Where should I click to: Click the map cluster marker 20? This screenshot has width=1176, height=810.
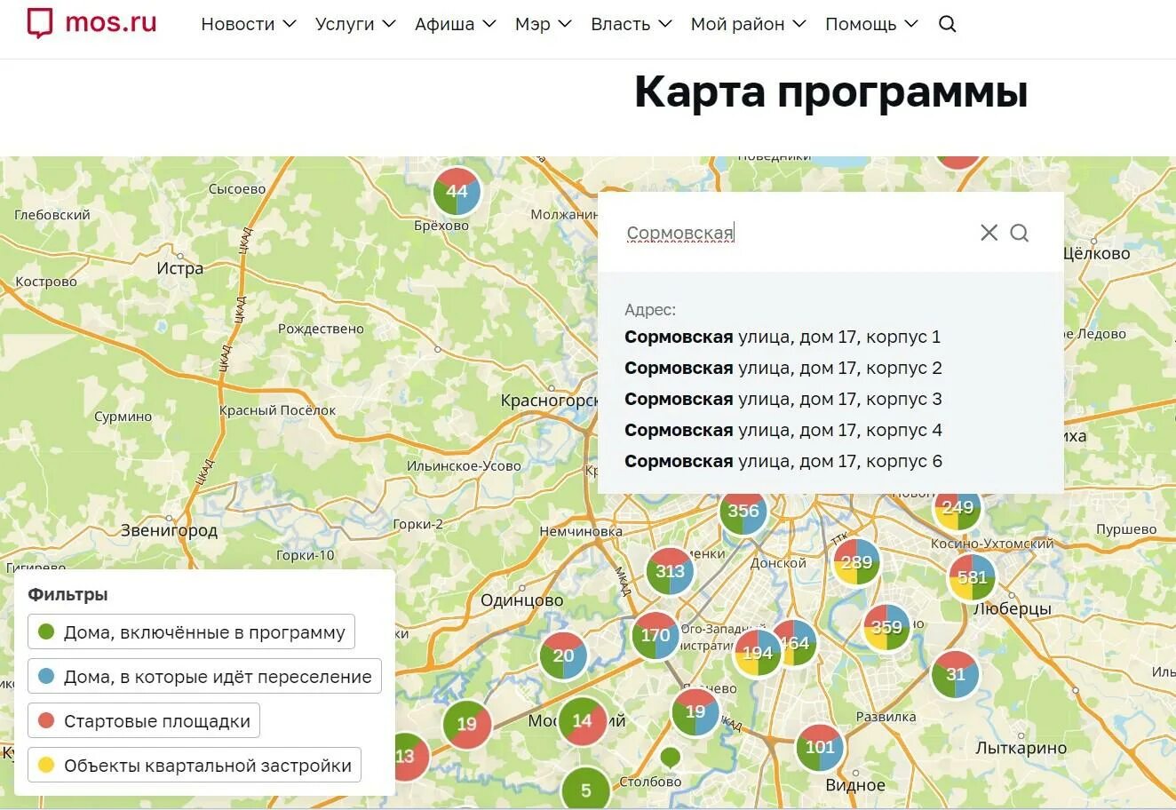coord(563,655)
